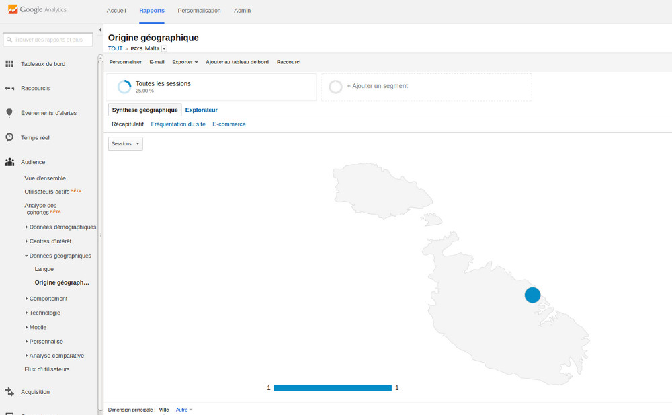Type in the report search field
The height and width of the screenshot is (415, 672).
pyautogui.click(x=48, y=40)
